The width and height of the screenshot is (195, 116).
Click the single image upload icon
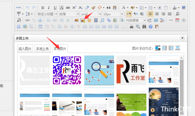76,20
